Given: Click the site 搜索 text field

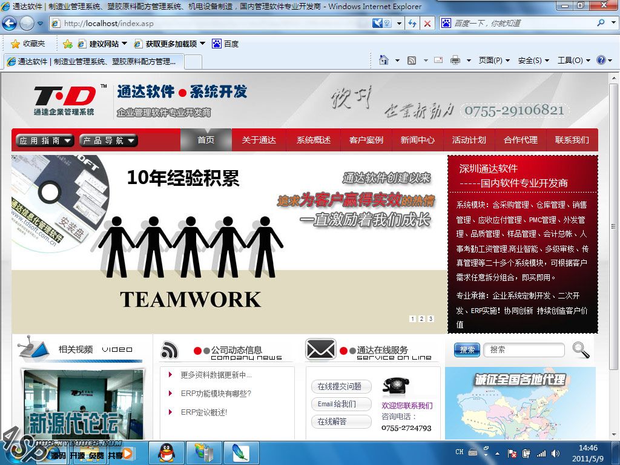Looking at the screenshot, I should [x=524, y=350].
